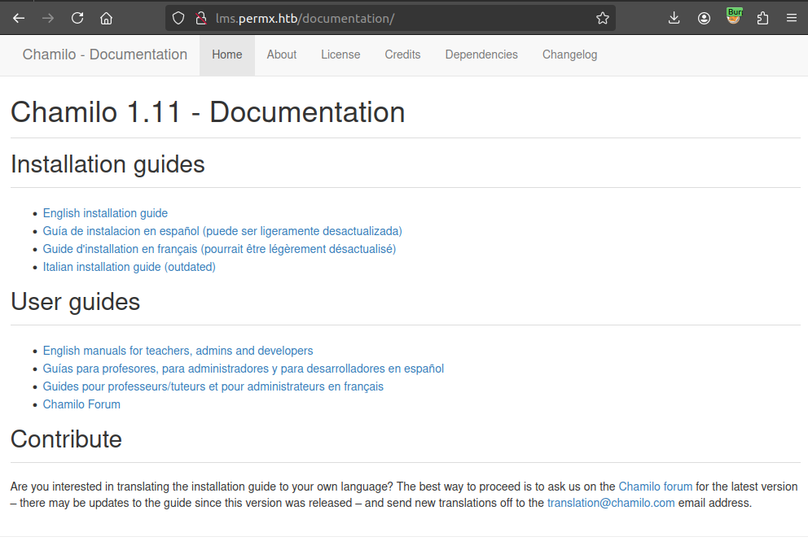Open the Dependencies navigation item
The image size is (808, 550).
[481, 55]
